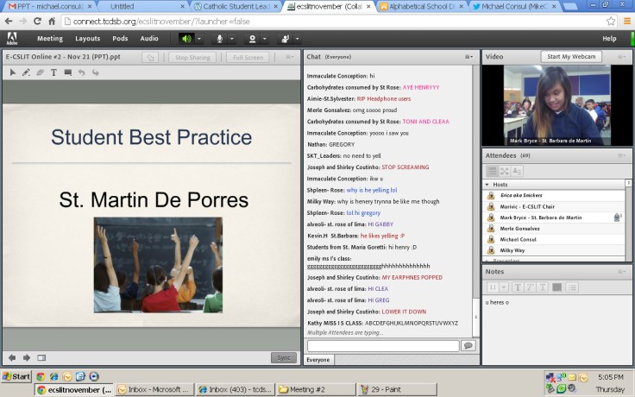Click the Notes text color swatch
635x397 pixels.
coord(557,287)
